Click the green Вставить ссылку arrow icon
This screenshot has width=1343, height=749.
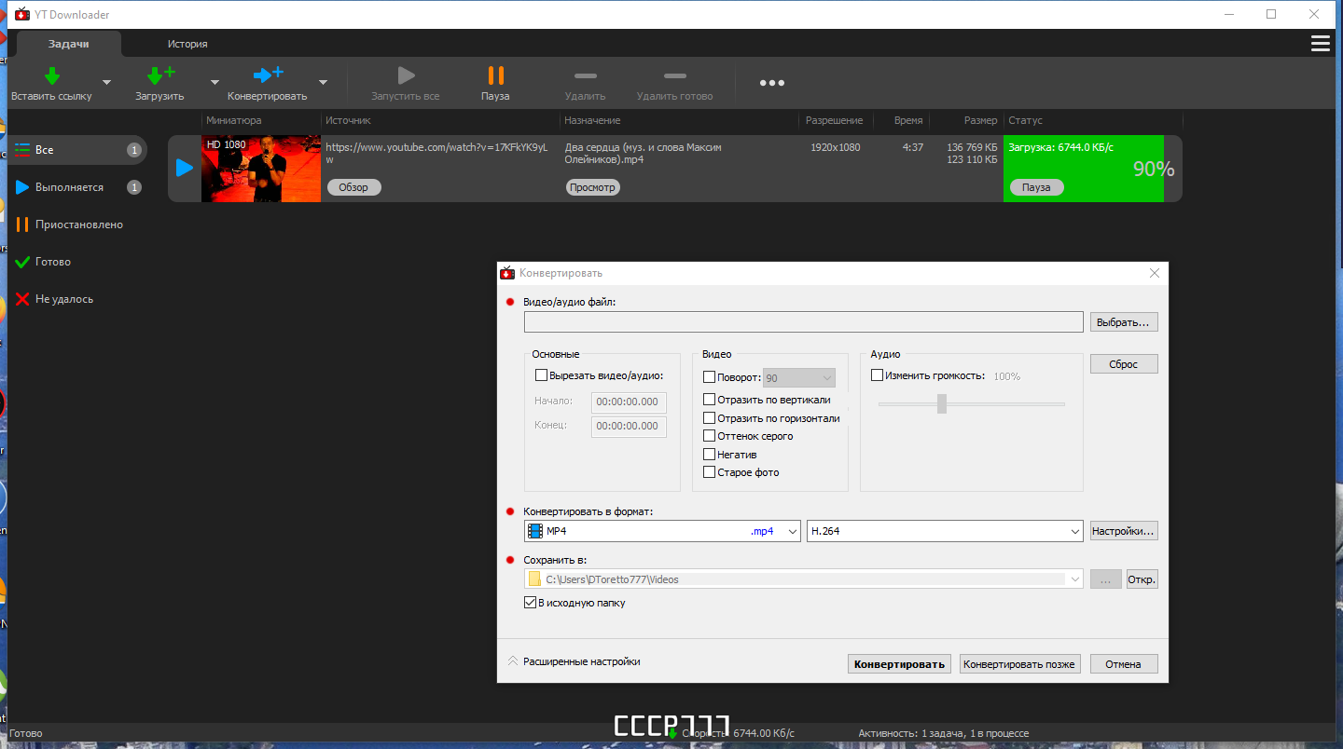click(x=52, y=75)
